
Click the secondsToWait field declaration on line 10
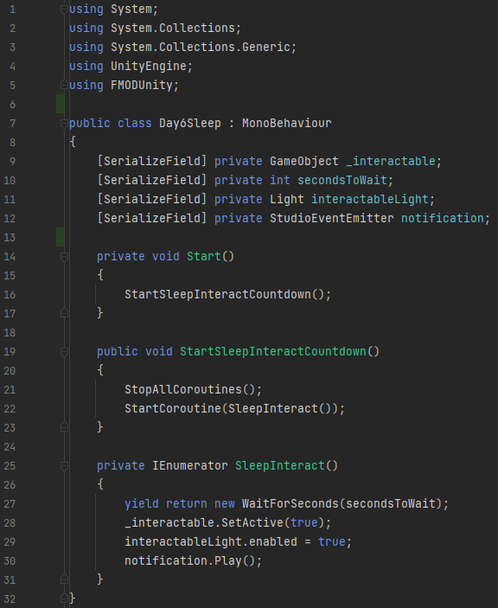[x=342, y=180]
